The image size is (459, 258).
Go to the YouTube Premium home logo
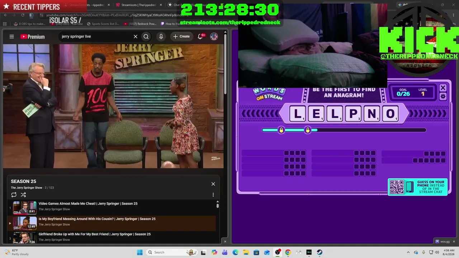tap(32, 37)
